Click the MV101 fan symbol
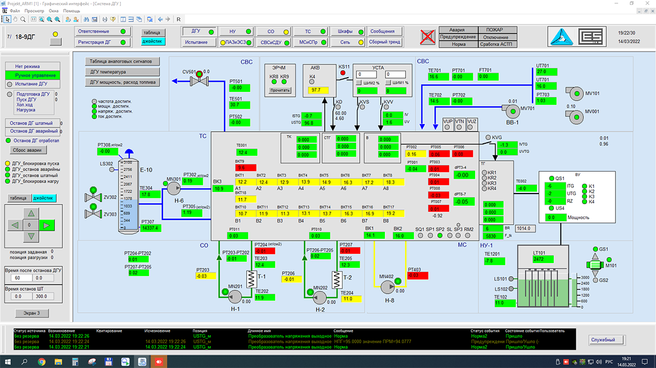 [x=574, y=94]
